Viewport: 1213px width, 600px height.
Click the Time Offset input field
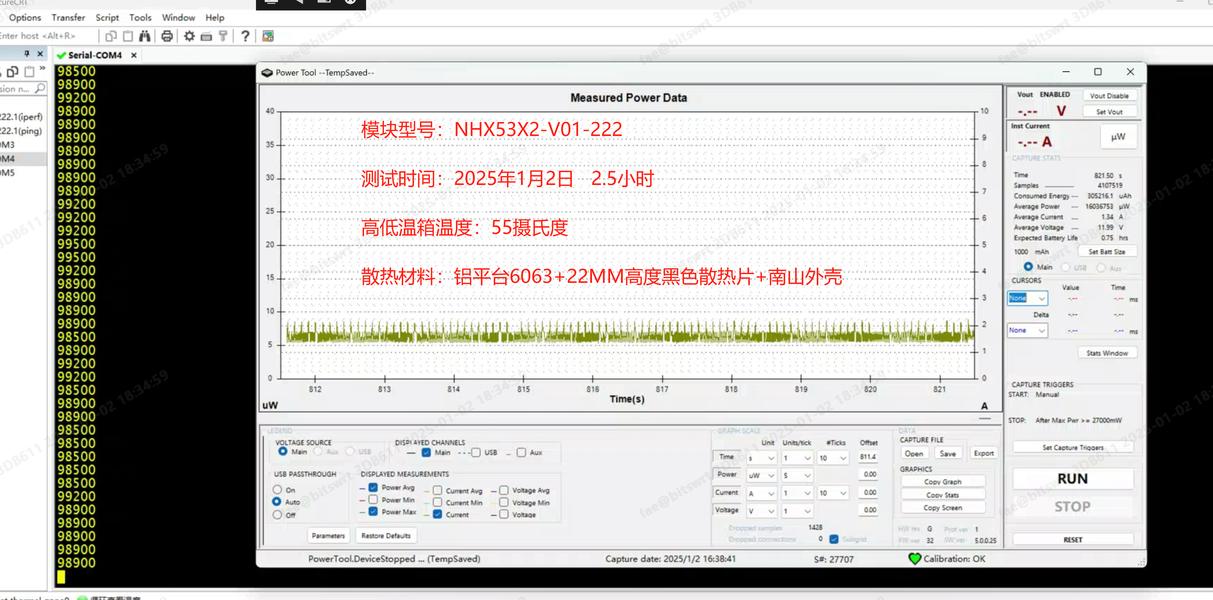click(868, 457)
